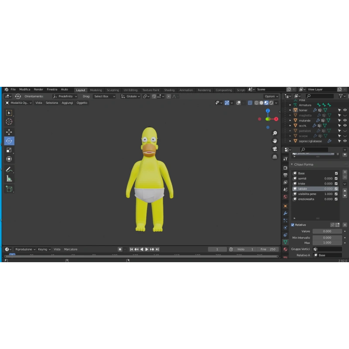Remove shape key with minus button
Viewport: 349px width, 349px height.
click(345, 177)
